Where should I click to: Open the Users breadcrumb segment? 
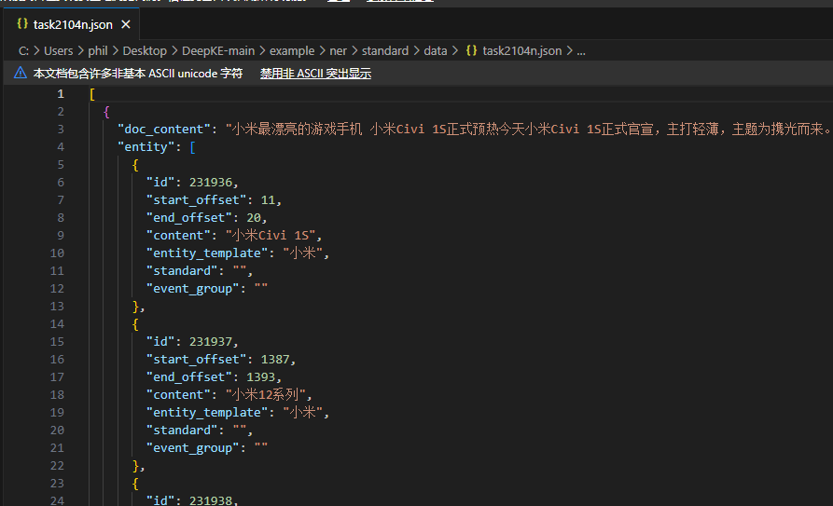click(x=59, y=51)
